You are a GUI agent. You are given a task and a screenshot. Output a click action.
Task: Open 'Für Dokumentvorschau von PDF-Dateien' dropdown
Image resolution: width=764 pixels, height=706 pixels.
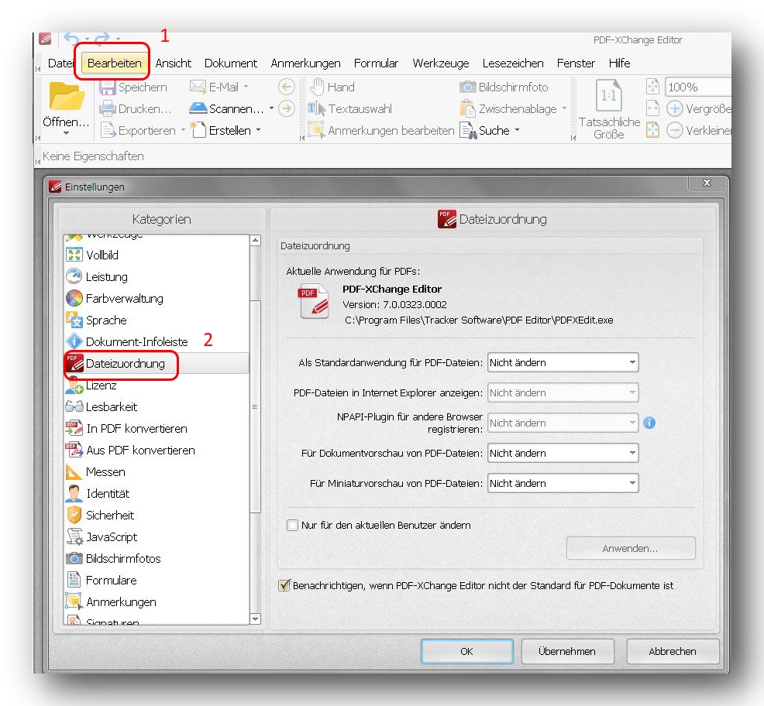563,453
